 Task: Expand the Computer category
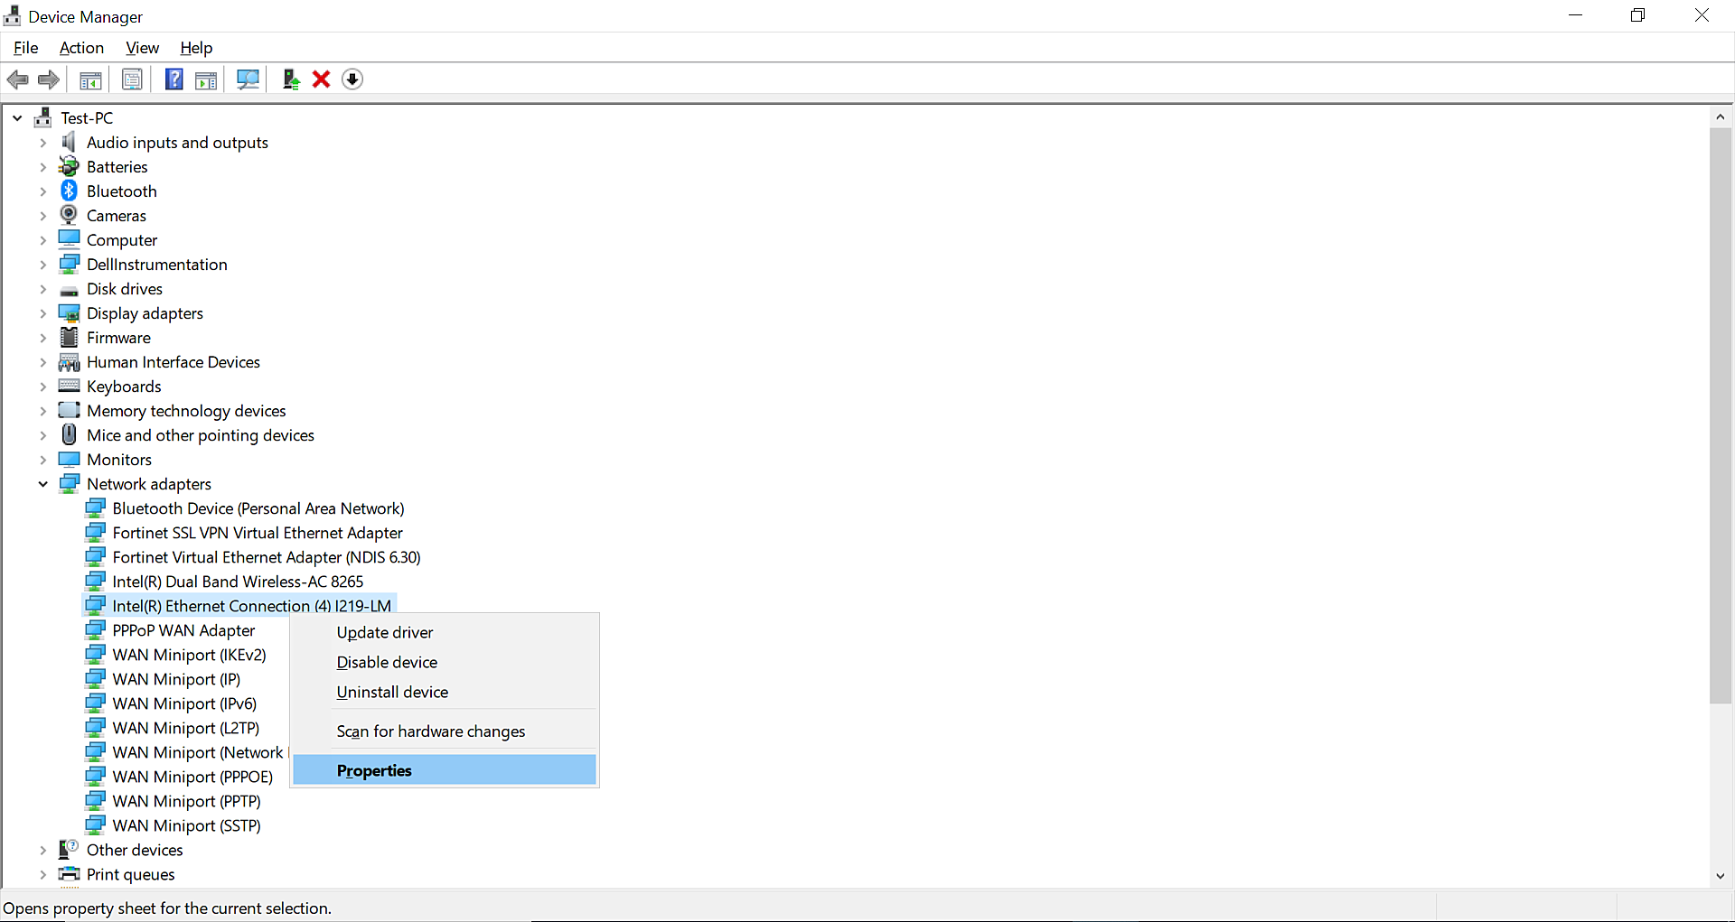pyautogui.click(x=42, y=240)
